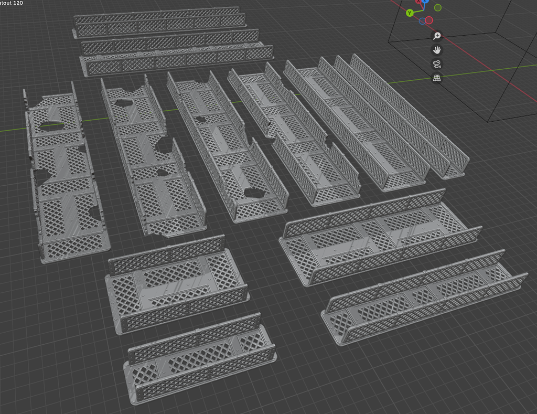Click the red X axis gizmo ball
The image size is (537, 414).
coord(418,1)
